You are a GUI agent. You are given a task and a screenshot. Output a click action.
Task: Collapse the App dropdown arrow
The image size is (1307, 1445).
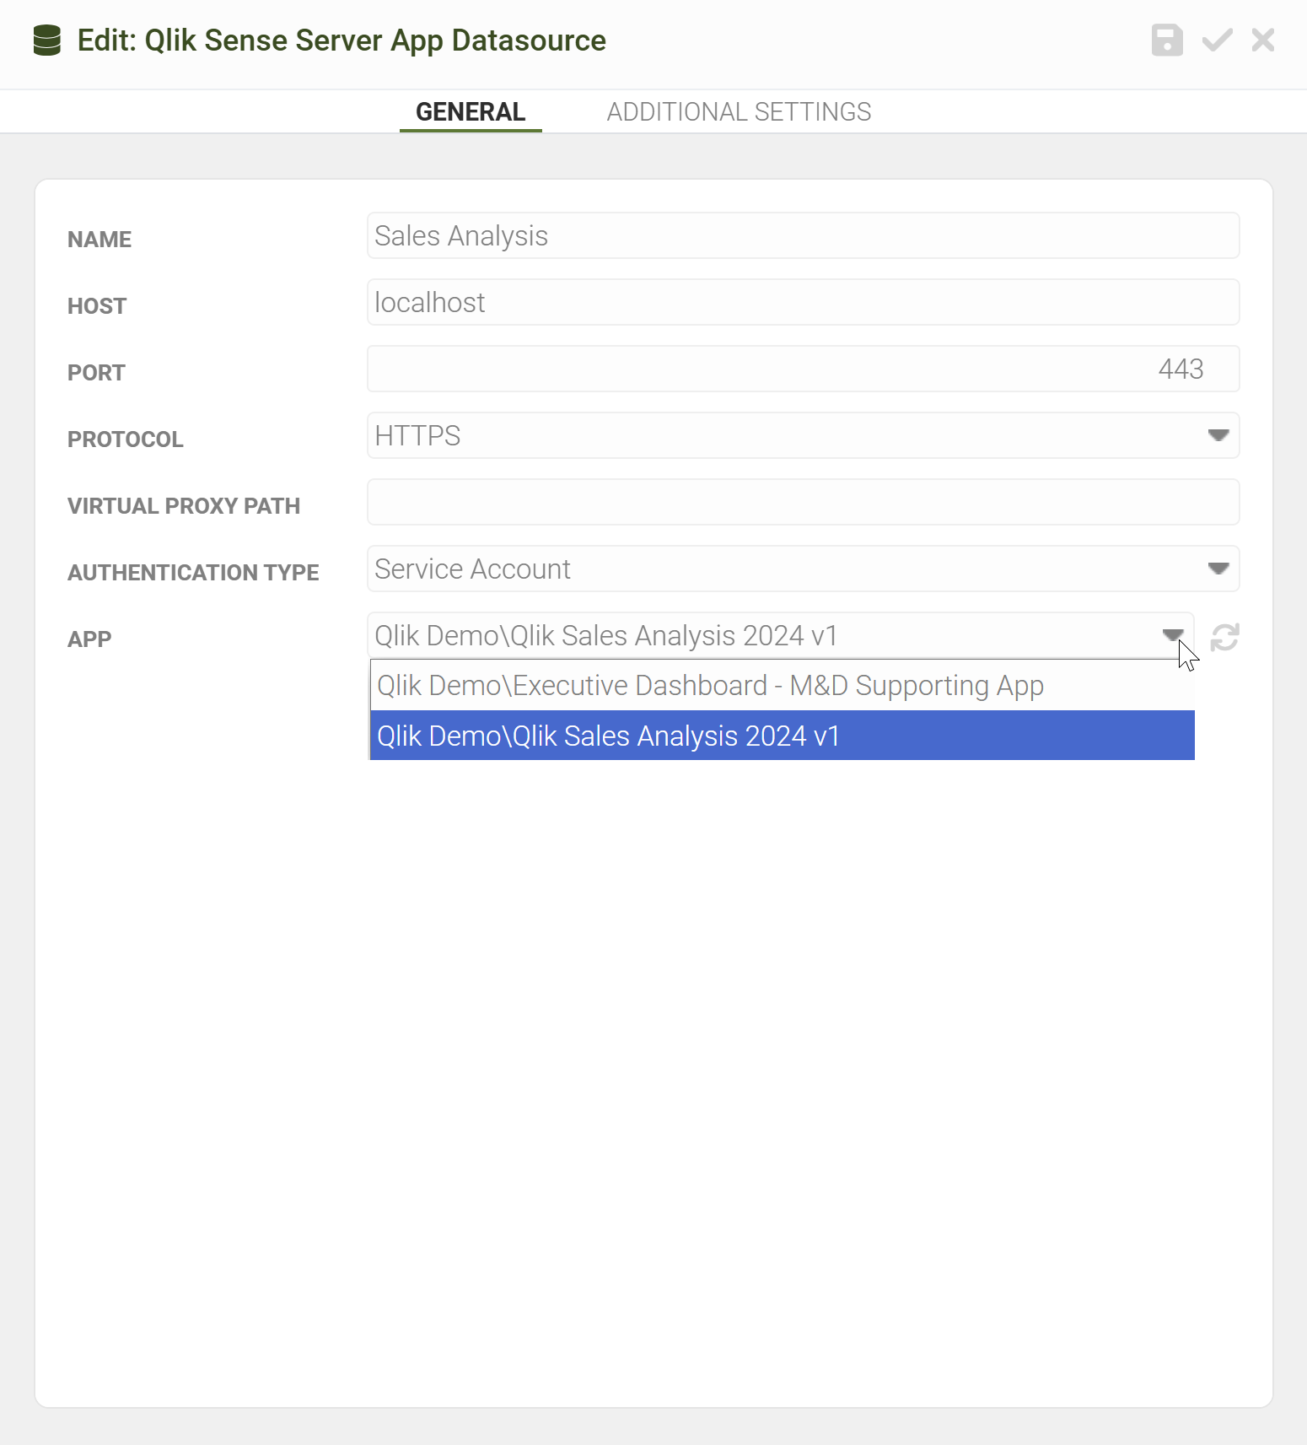click(x=1173, y=635)
